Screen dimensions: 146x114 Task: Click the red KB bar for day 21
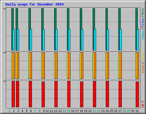tap(94, 94)
